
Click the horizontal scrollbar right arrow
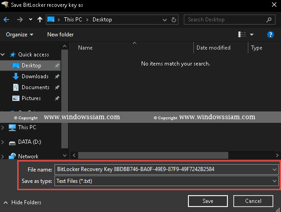[x=277, y=155]
